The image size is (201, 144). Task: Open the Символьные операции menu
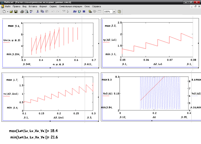point(71,6)
